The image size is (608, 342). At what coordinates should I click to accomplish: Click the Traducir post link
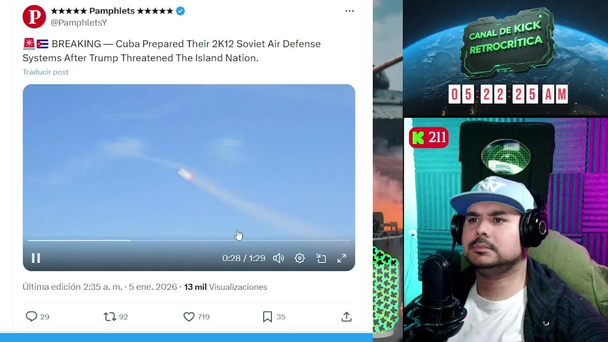[46, 72]
